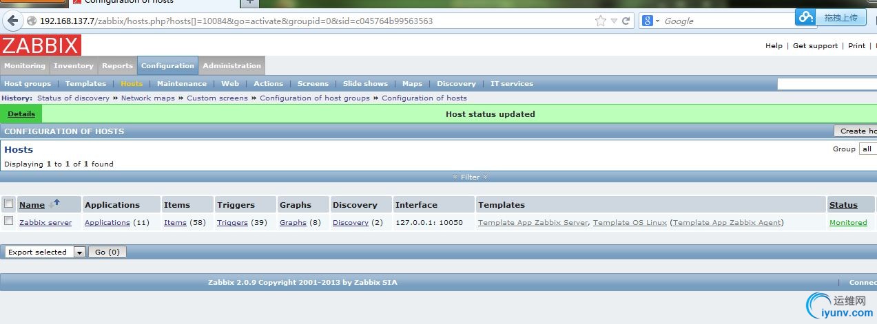
Task: Switch to the Monitoring tab
Action: [x=25, y=66]
